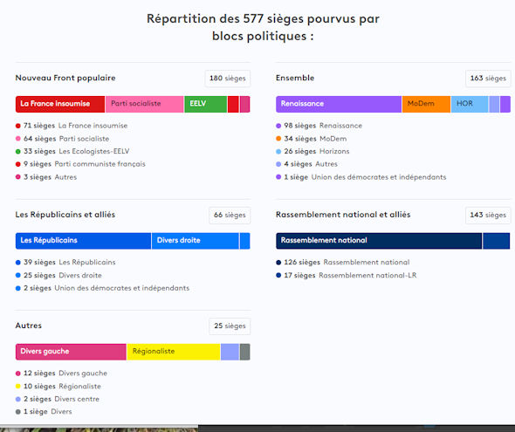This screenshot has height=432, width=515.
Task: Select the purple Renaissance bar segment
Action: [x=339, y=104]
